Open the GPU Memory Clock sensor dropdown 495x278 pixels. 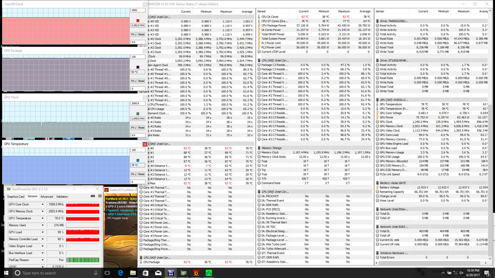pyautogui.click(x=43, y=211)
